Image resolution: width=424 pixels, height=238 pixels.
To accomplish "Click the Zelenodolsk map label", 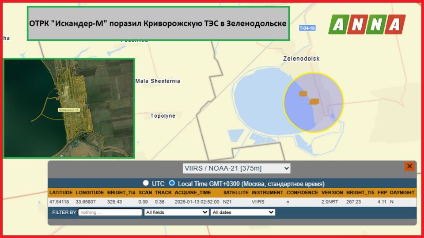I will click(x=301, y=59).
